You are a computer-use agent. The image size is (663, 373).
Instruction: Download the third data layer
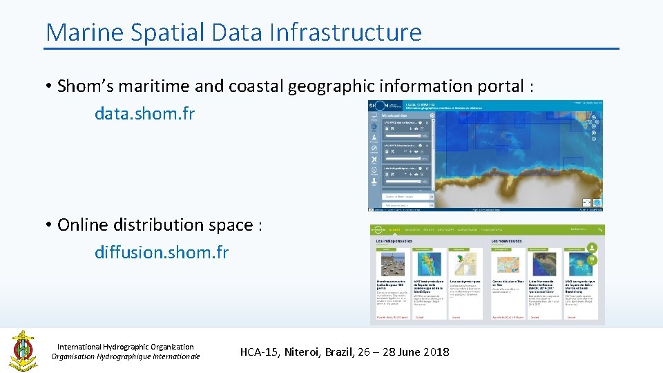point(416,175)
